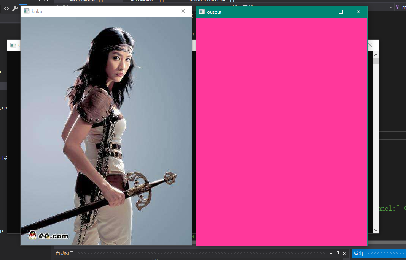
Task: Minimize the output window
Action: click(x=324, y=12)
